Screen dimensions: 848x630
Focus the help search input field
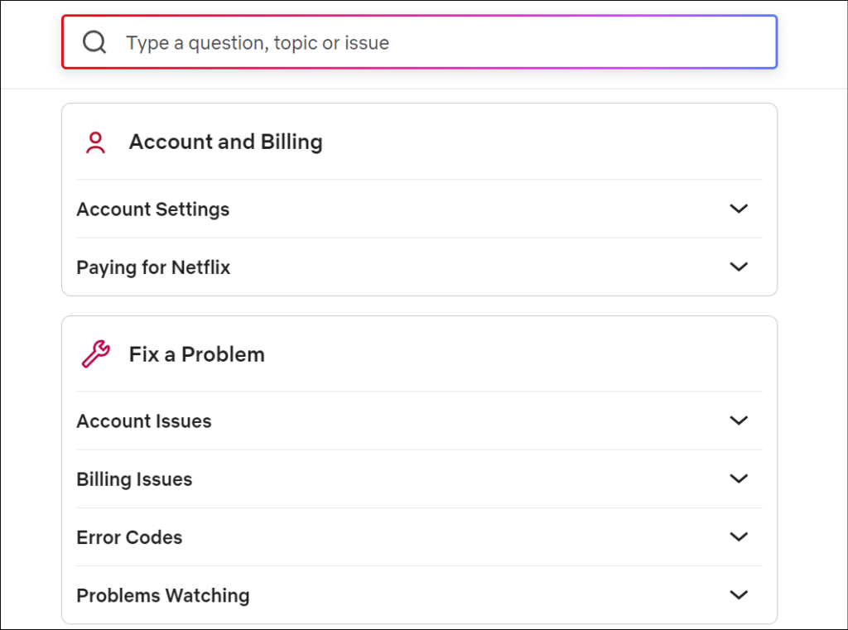coord(420,42)
